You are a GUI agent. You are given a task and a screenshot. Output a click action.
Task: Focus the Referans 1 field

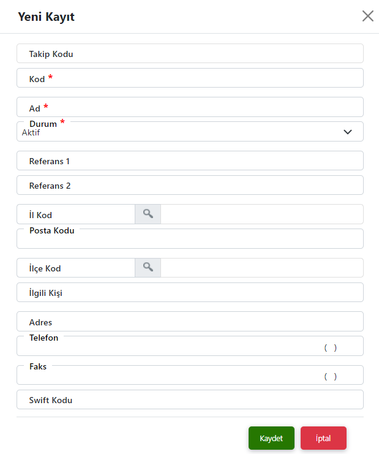click(190, 161)
